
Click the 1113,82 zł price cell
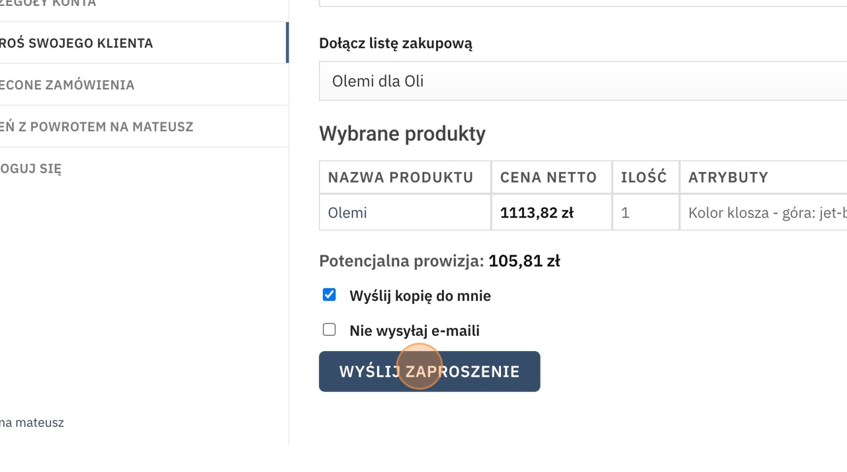(537, 213)
